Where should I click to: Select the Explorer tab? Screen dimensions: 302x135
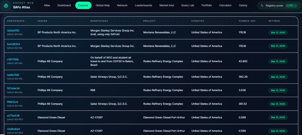click(83, 5)
